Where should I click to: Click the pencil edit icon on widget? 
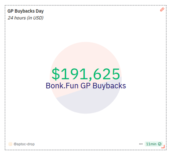click(162, 10)
